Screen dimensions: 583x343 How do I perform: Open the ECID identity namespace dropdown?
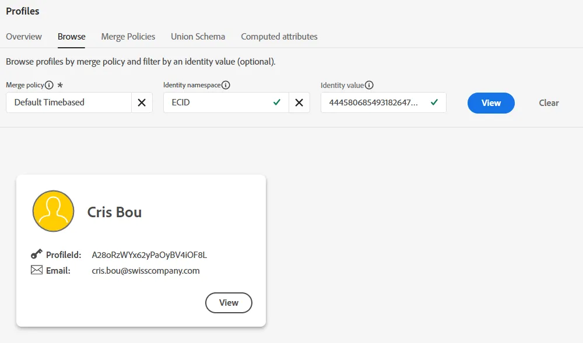pos(226,102)
